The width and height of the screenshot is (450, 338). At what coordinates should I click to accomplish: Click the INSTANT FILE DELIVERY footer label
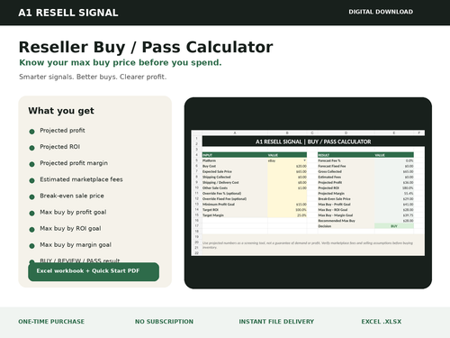276,322
